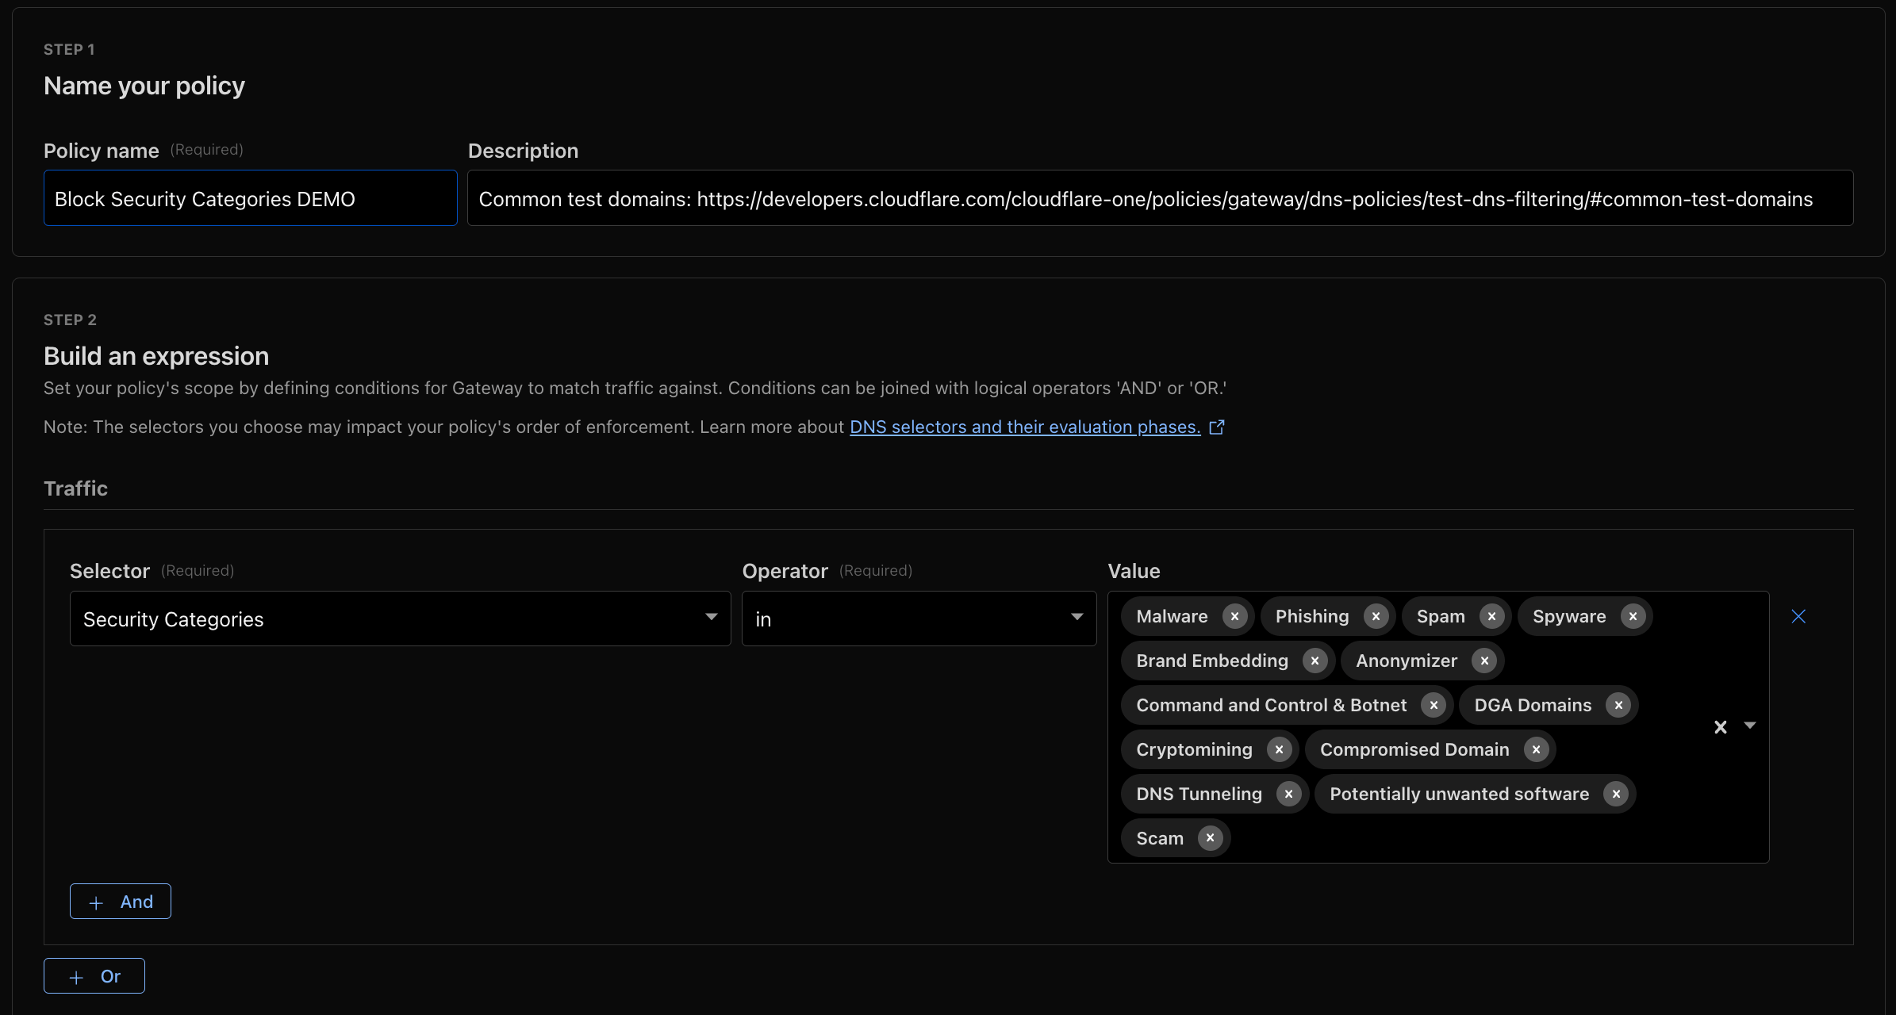The image size is (1896, 1015).
Task: Remove the Spam value tag
Action: (x=1491, y=616)
